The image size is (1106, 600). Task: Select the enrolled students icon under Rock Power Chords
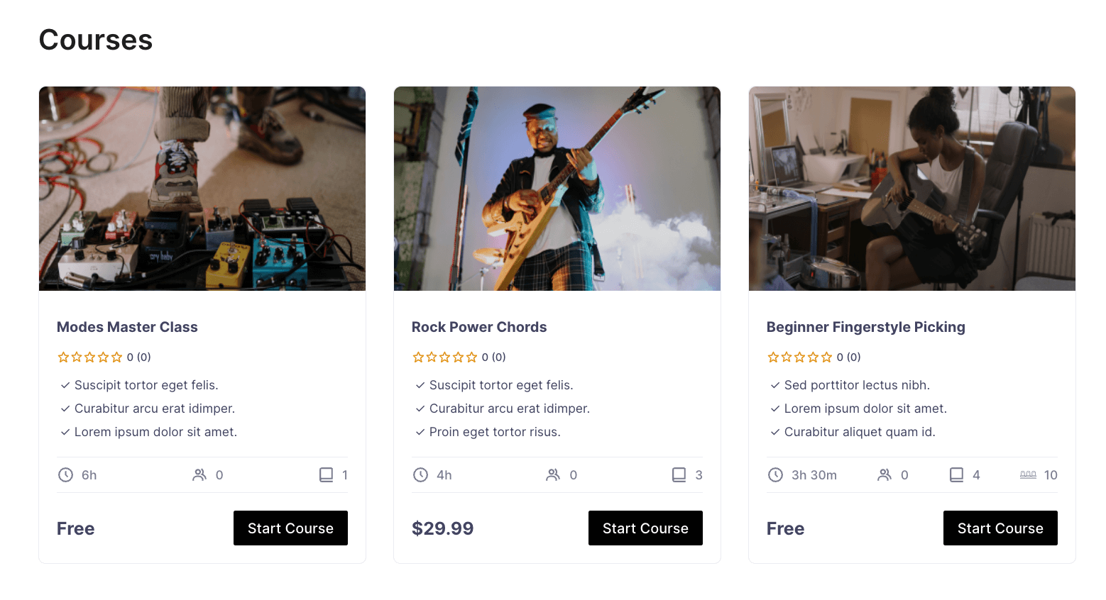(x=554, y=474)
